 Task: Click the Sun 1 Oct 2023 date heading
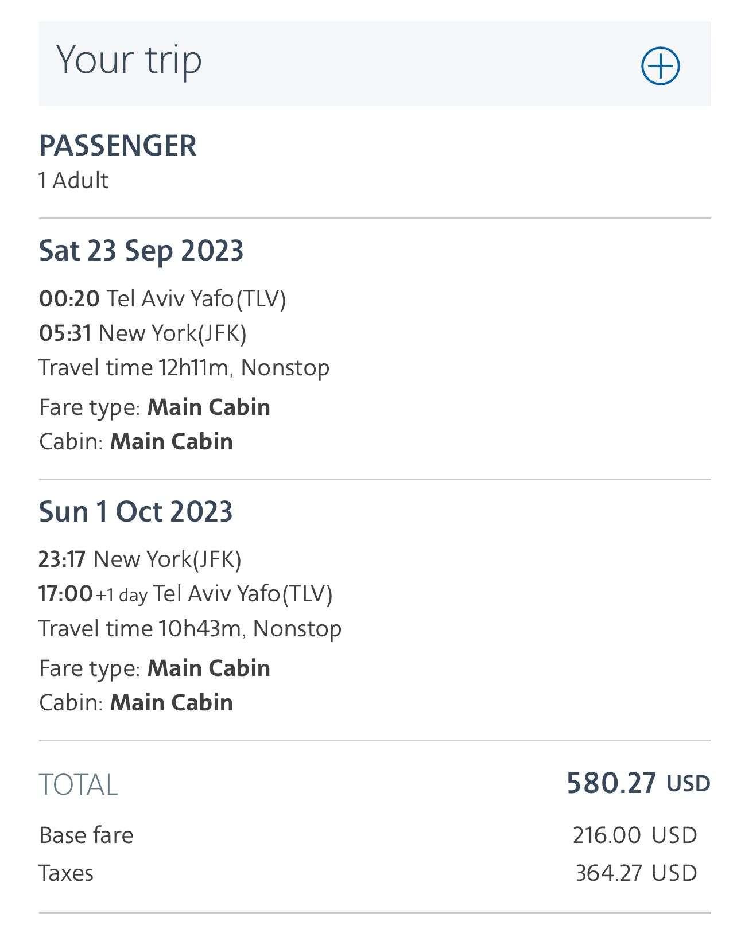(135, 512)
